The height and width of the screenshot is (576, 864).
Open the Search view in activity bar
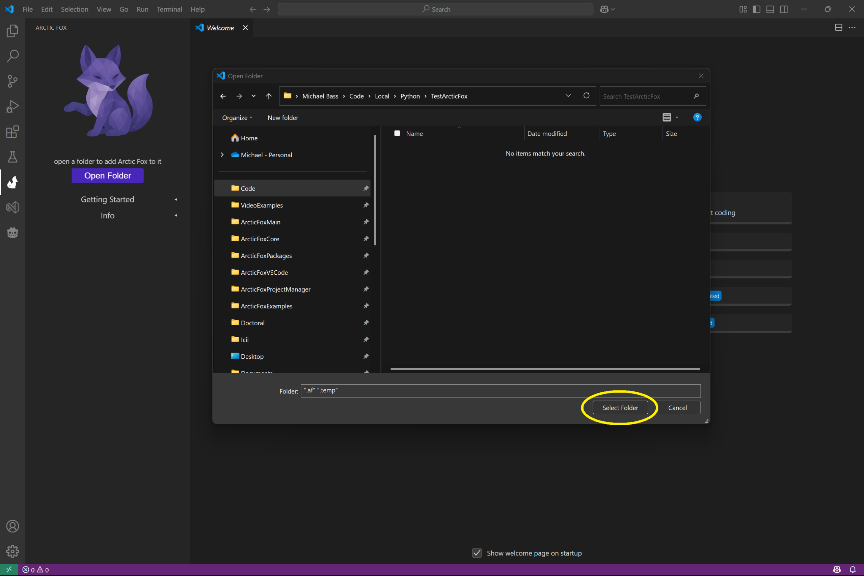12,56
